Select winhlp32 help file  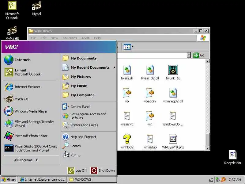[x=127, y=142]
